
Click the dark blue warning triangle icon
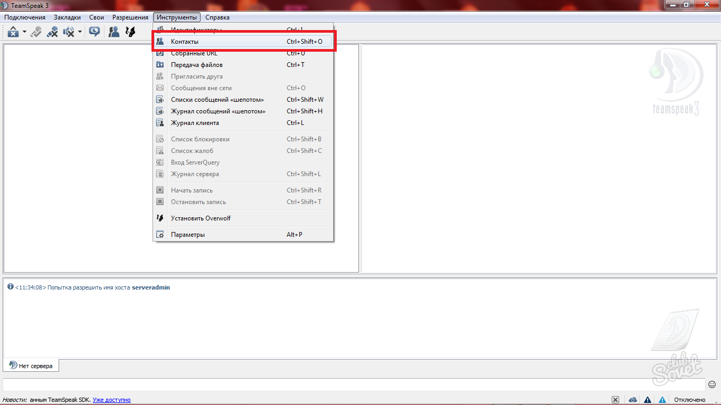[647, 400]
